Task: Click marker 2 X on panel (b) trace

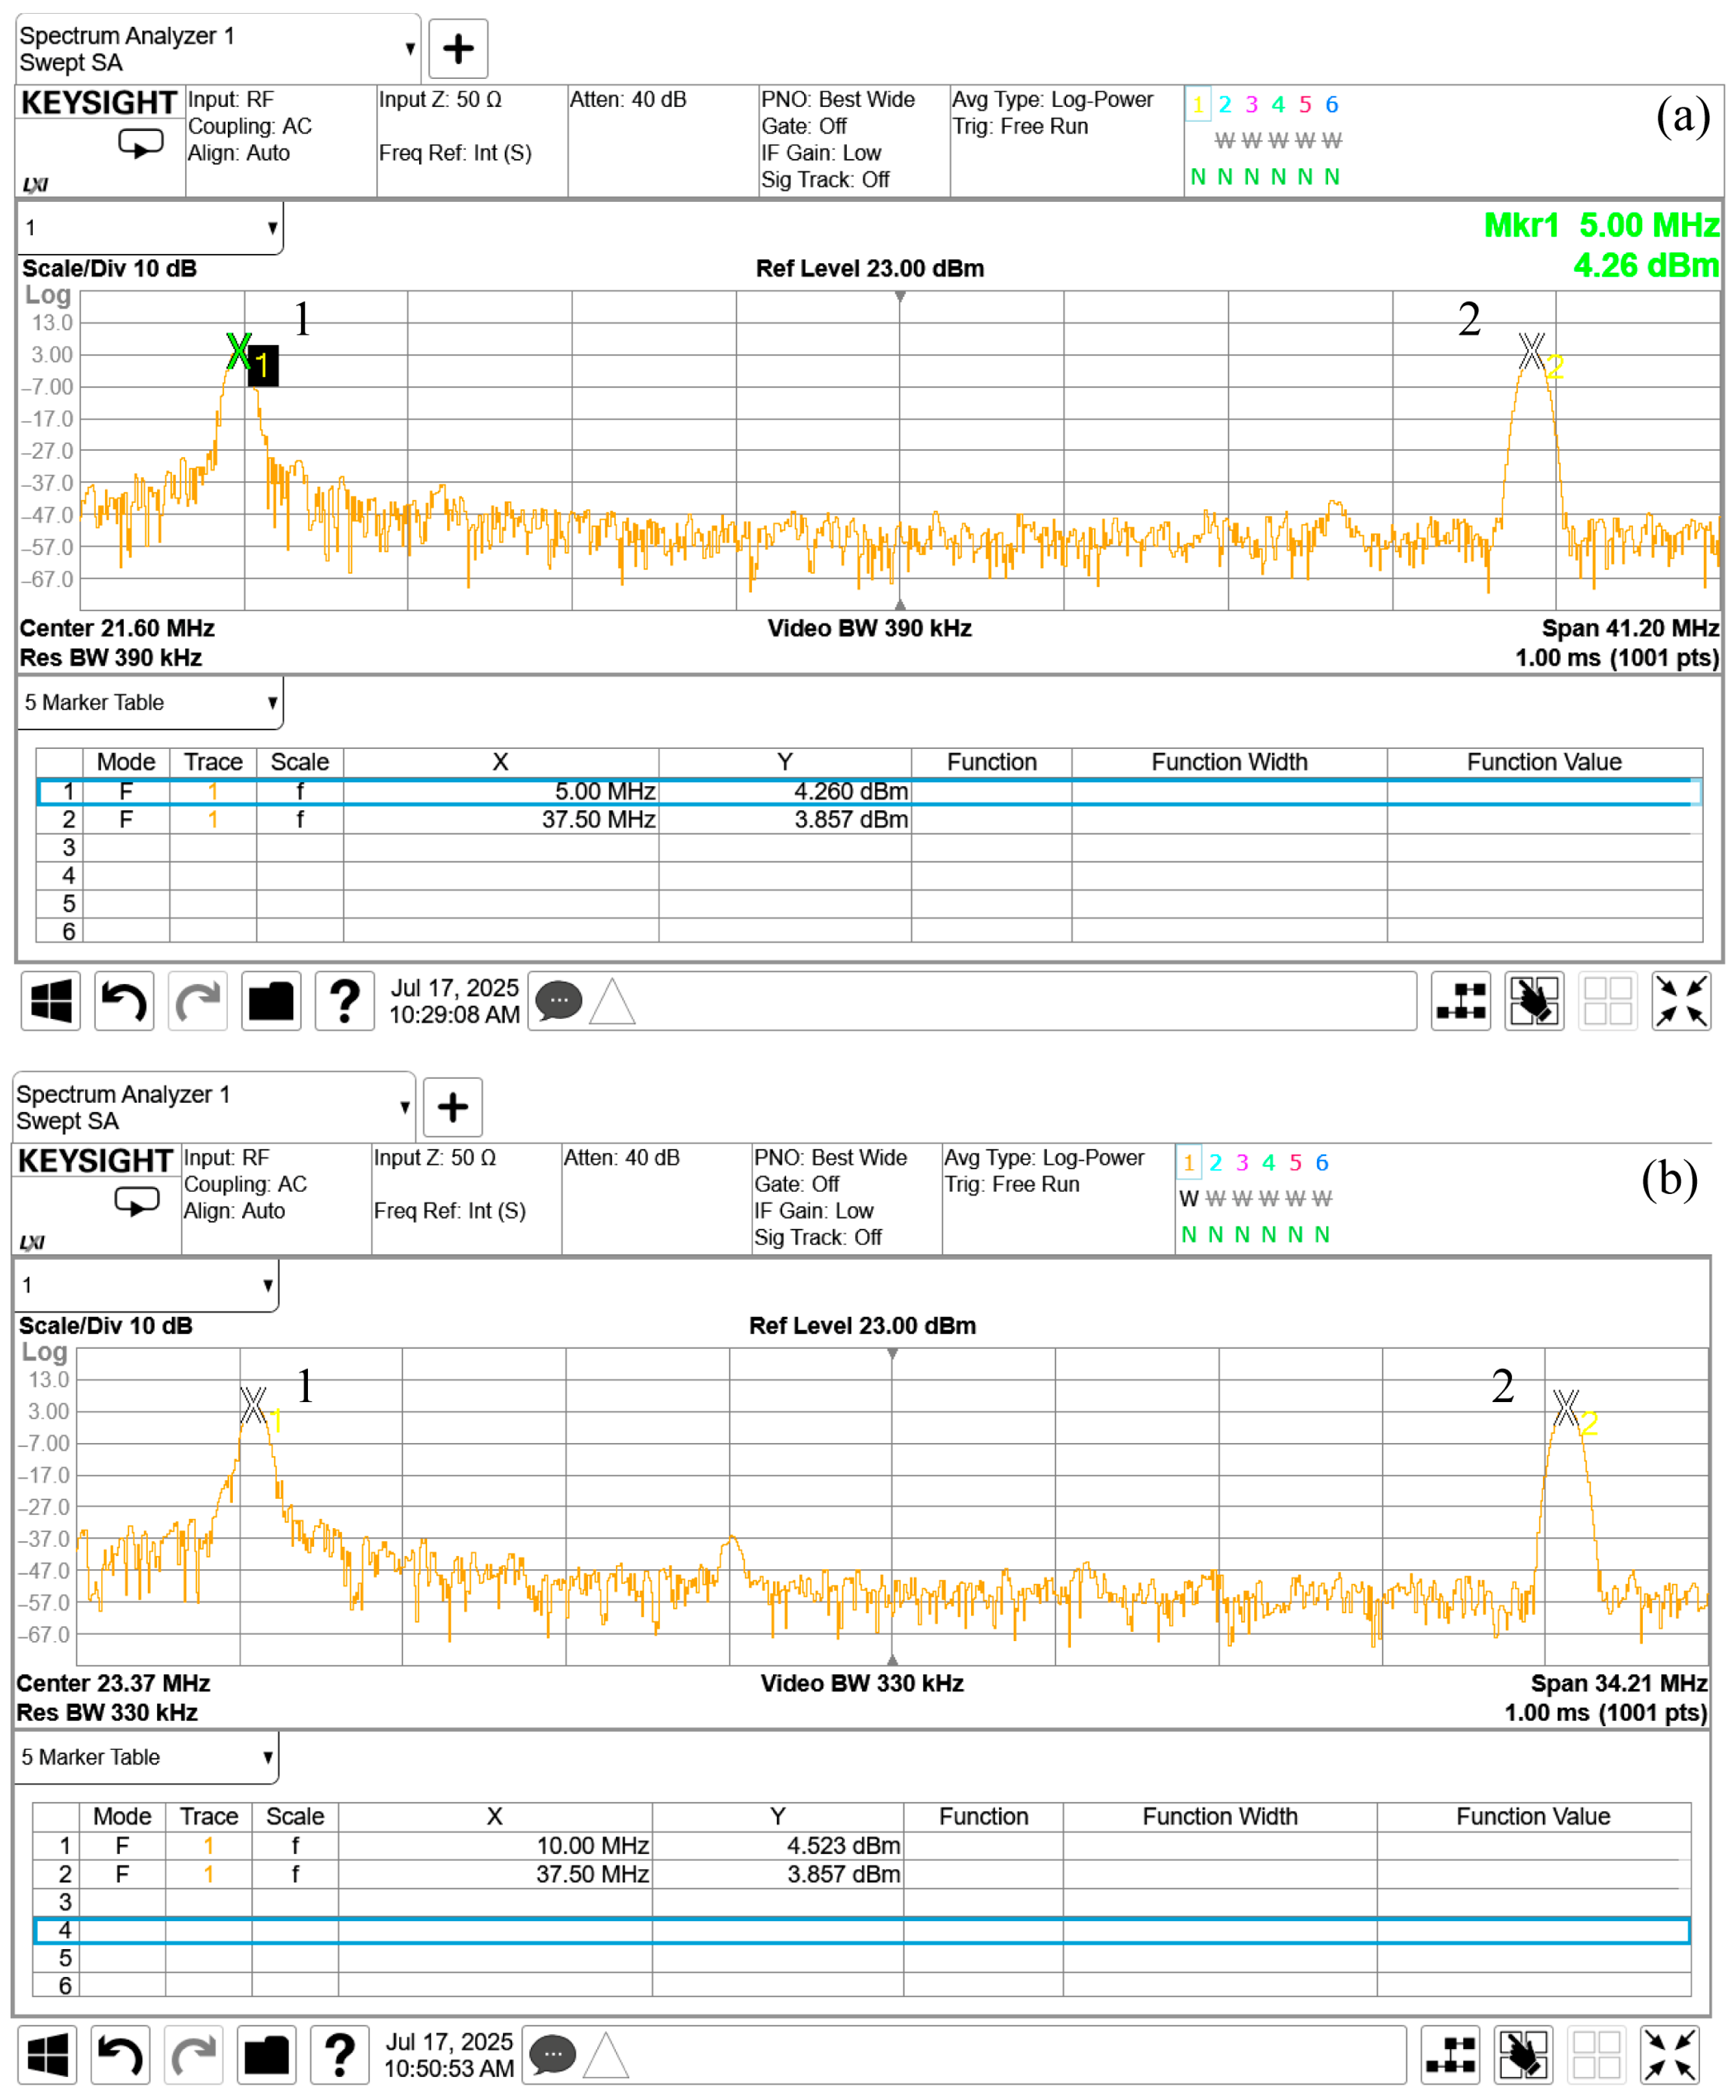Action: (x=1566, y=1408)
